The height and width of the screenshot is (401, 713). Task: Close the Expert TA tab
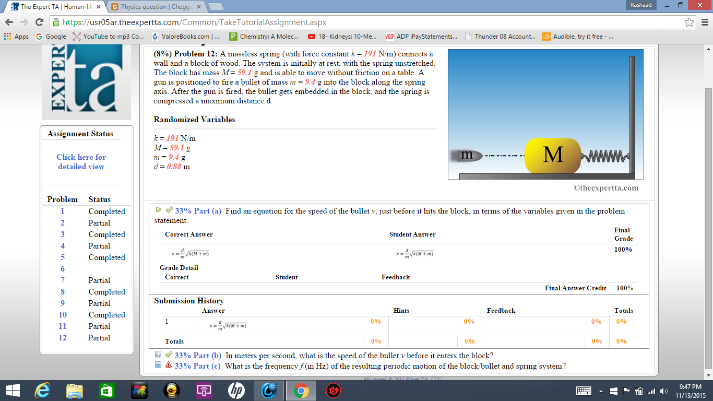click(x=98, y=7)
